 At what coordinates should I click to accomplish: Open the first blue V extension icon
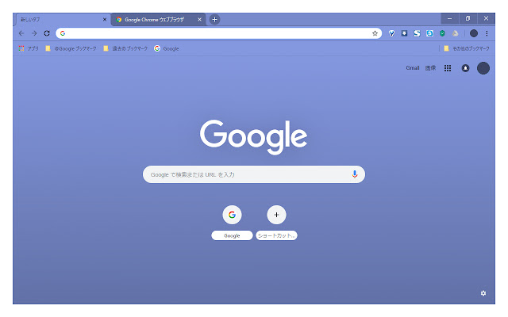tap(391, 33)
